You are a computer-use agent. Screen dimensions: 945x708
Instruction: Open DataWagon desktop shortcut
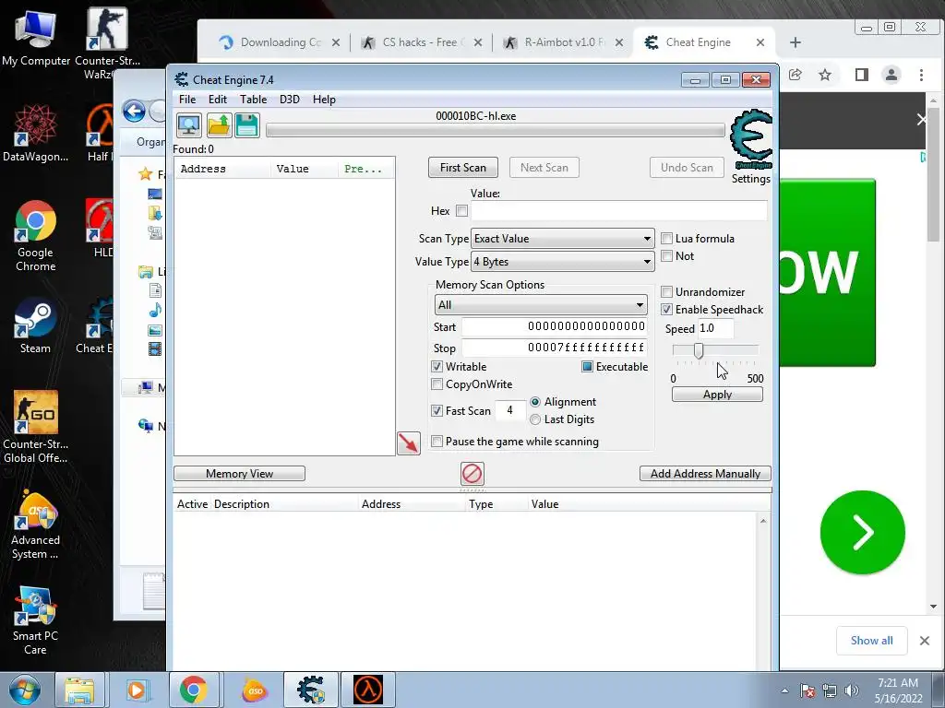tap(36, 133)
